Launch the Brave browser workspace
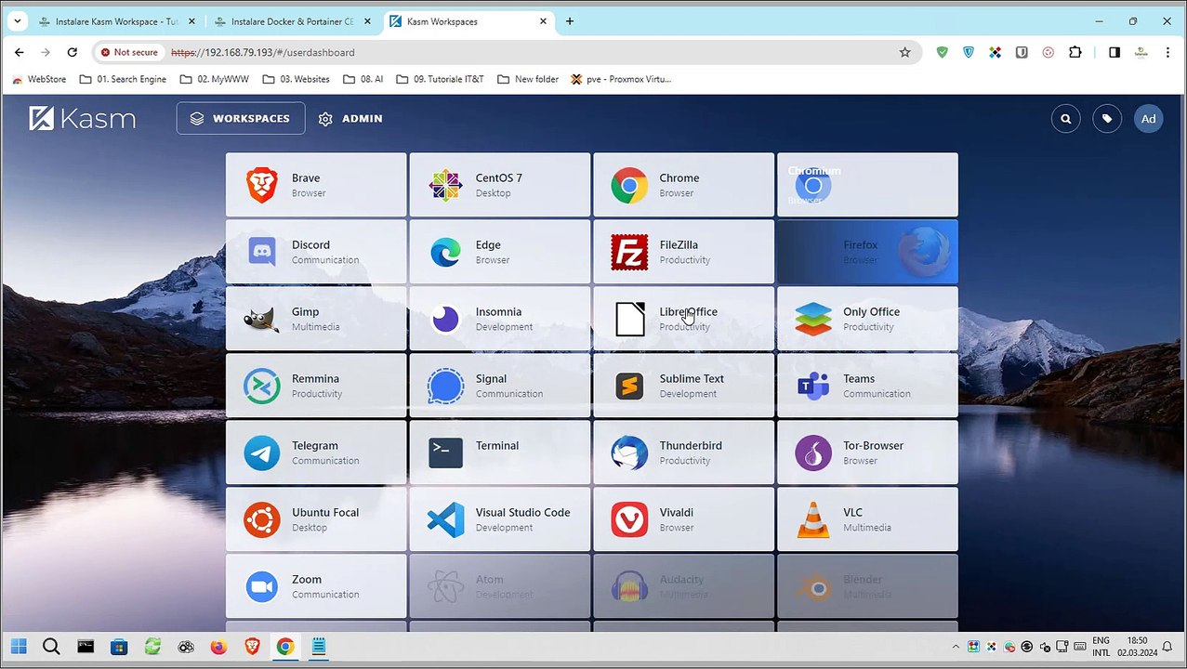The width and height of the screenshot is (1187, 669). pyautogui.click(x=316, y=185)
